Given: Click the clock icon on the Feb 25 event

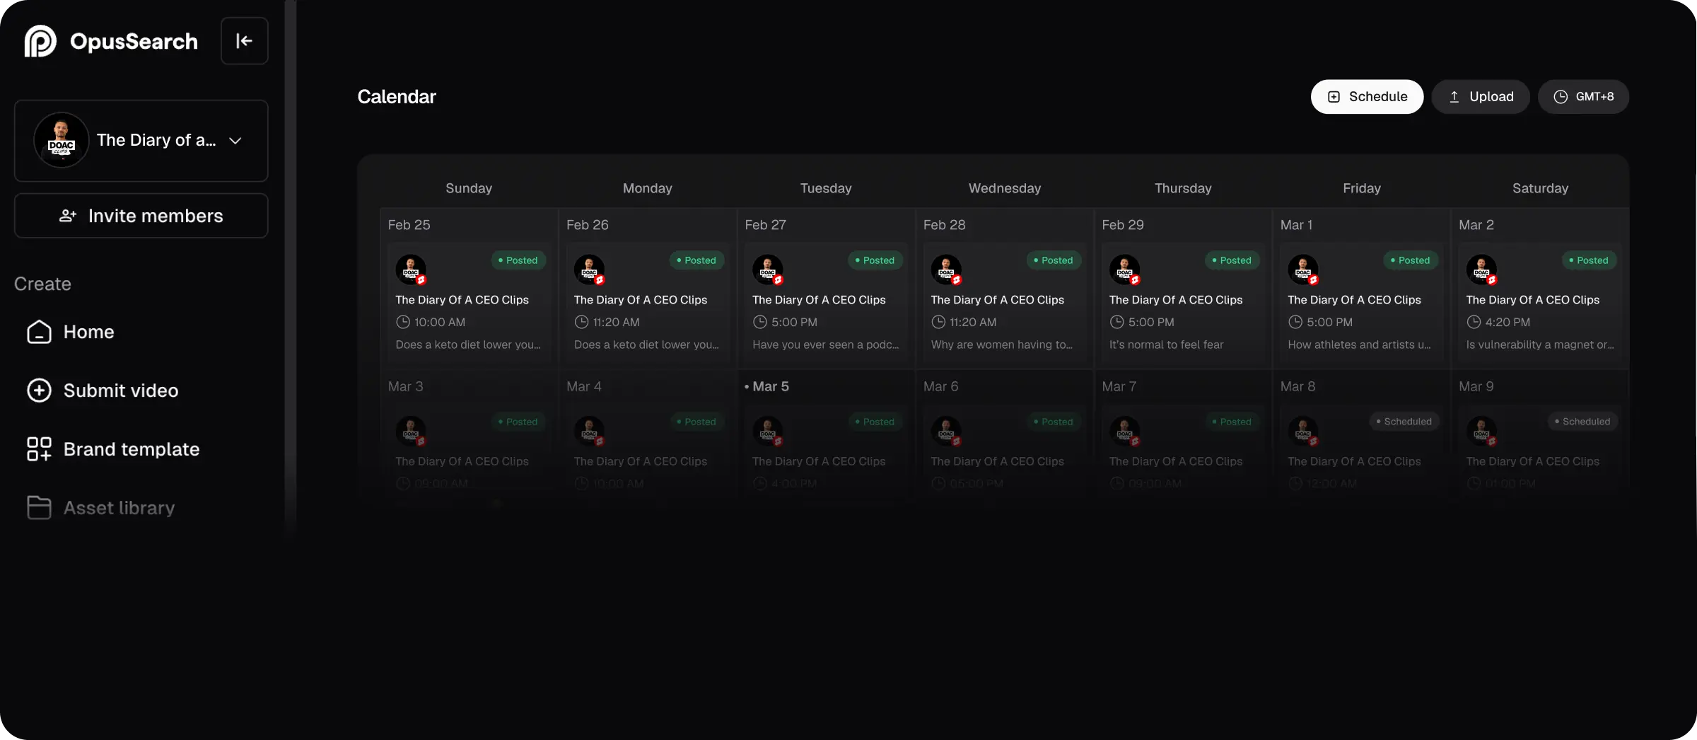Looking at the screenshot, I should [x=404, y=322].
